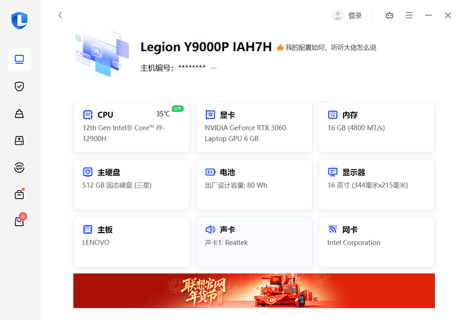Screen dimensions: 463x320
Task: Open the robot assistant icon in title bar
Action: 389,15
